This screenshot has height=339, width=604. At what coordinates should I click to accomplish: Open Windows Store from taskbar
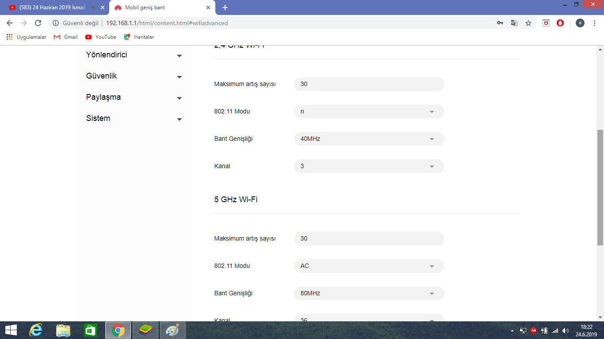coord(91,330)
